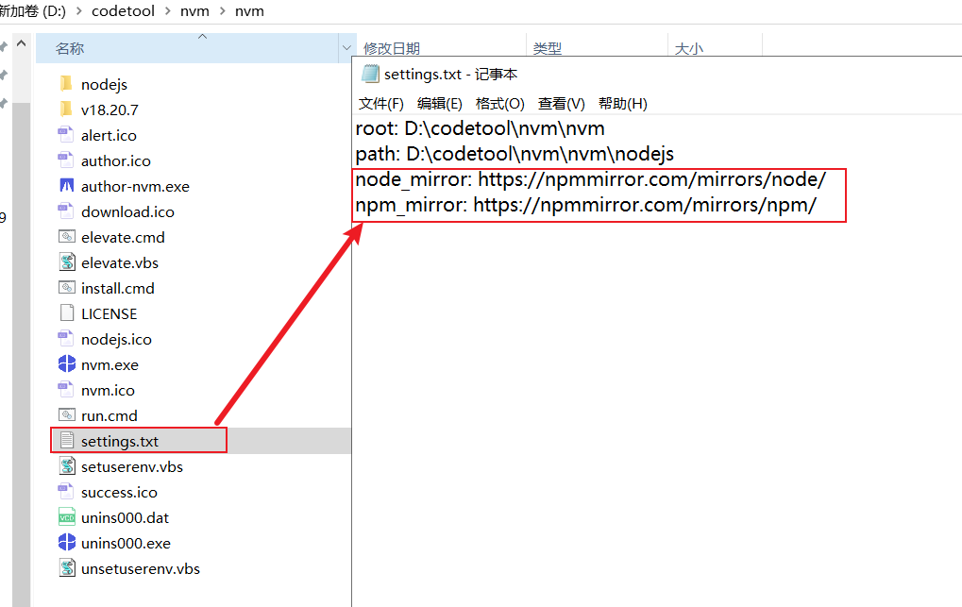Click the success.ico file icon
Viewport: 962px width, 607px height.
[x=66, y=492]
